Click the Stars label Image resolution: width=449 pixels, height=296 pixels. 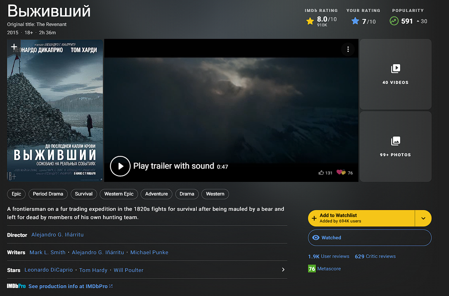14,270
